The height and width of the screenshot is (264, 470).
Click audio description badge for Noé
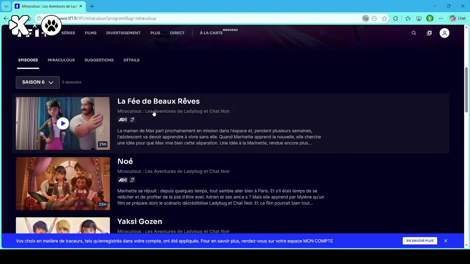[123, 180]
